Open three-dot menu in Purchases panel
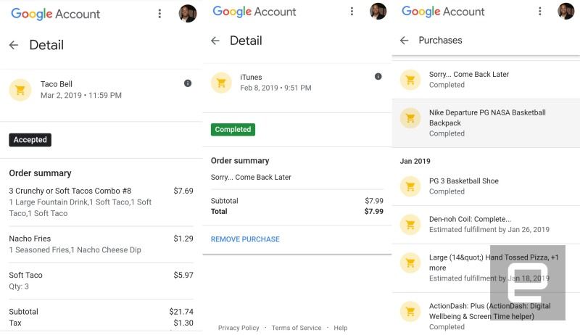Image resolution: width=580 pixels, height=335 pixels. pos(539,12)
